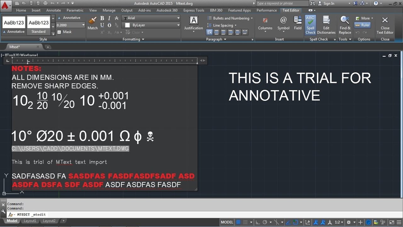Click the Mask background button
Viewport: 403px width, 227px height.
pyautogui.click(x=64, y=32)
